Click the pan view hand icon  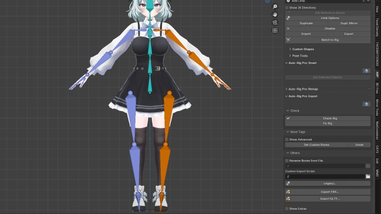[x=275, y=15]
